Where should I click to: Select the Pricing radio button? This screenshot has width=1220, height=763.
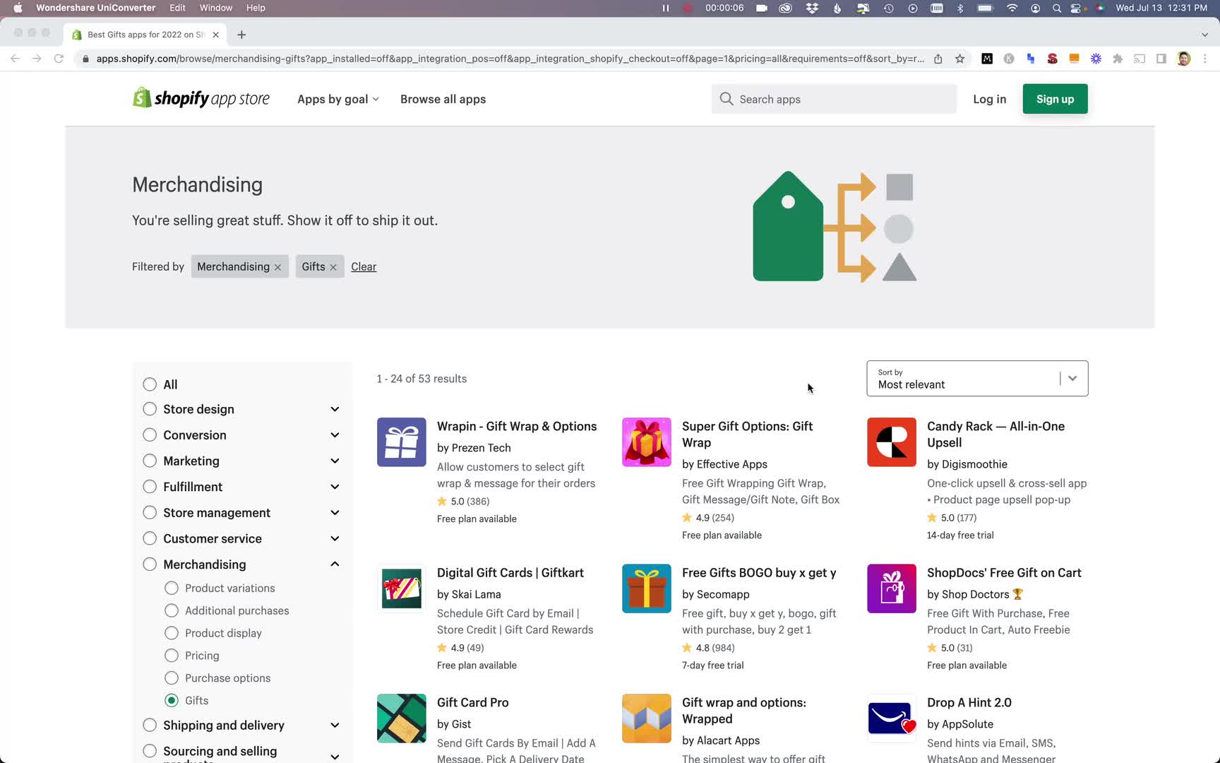172,656
